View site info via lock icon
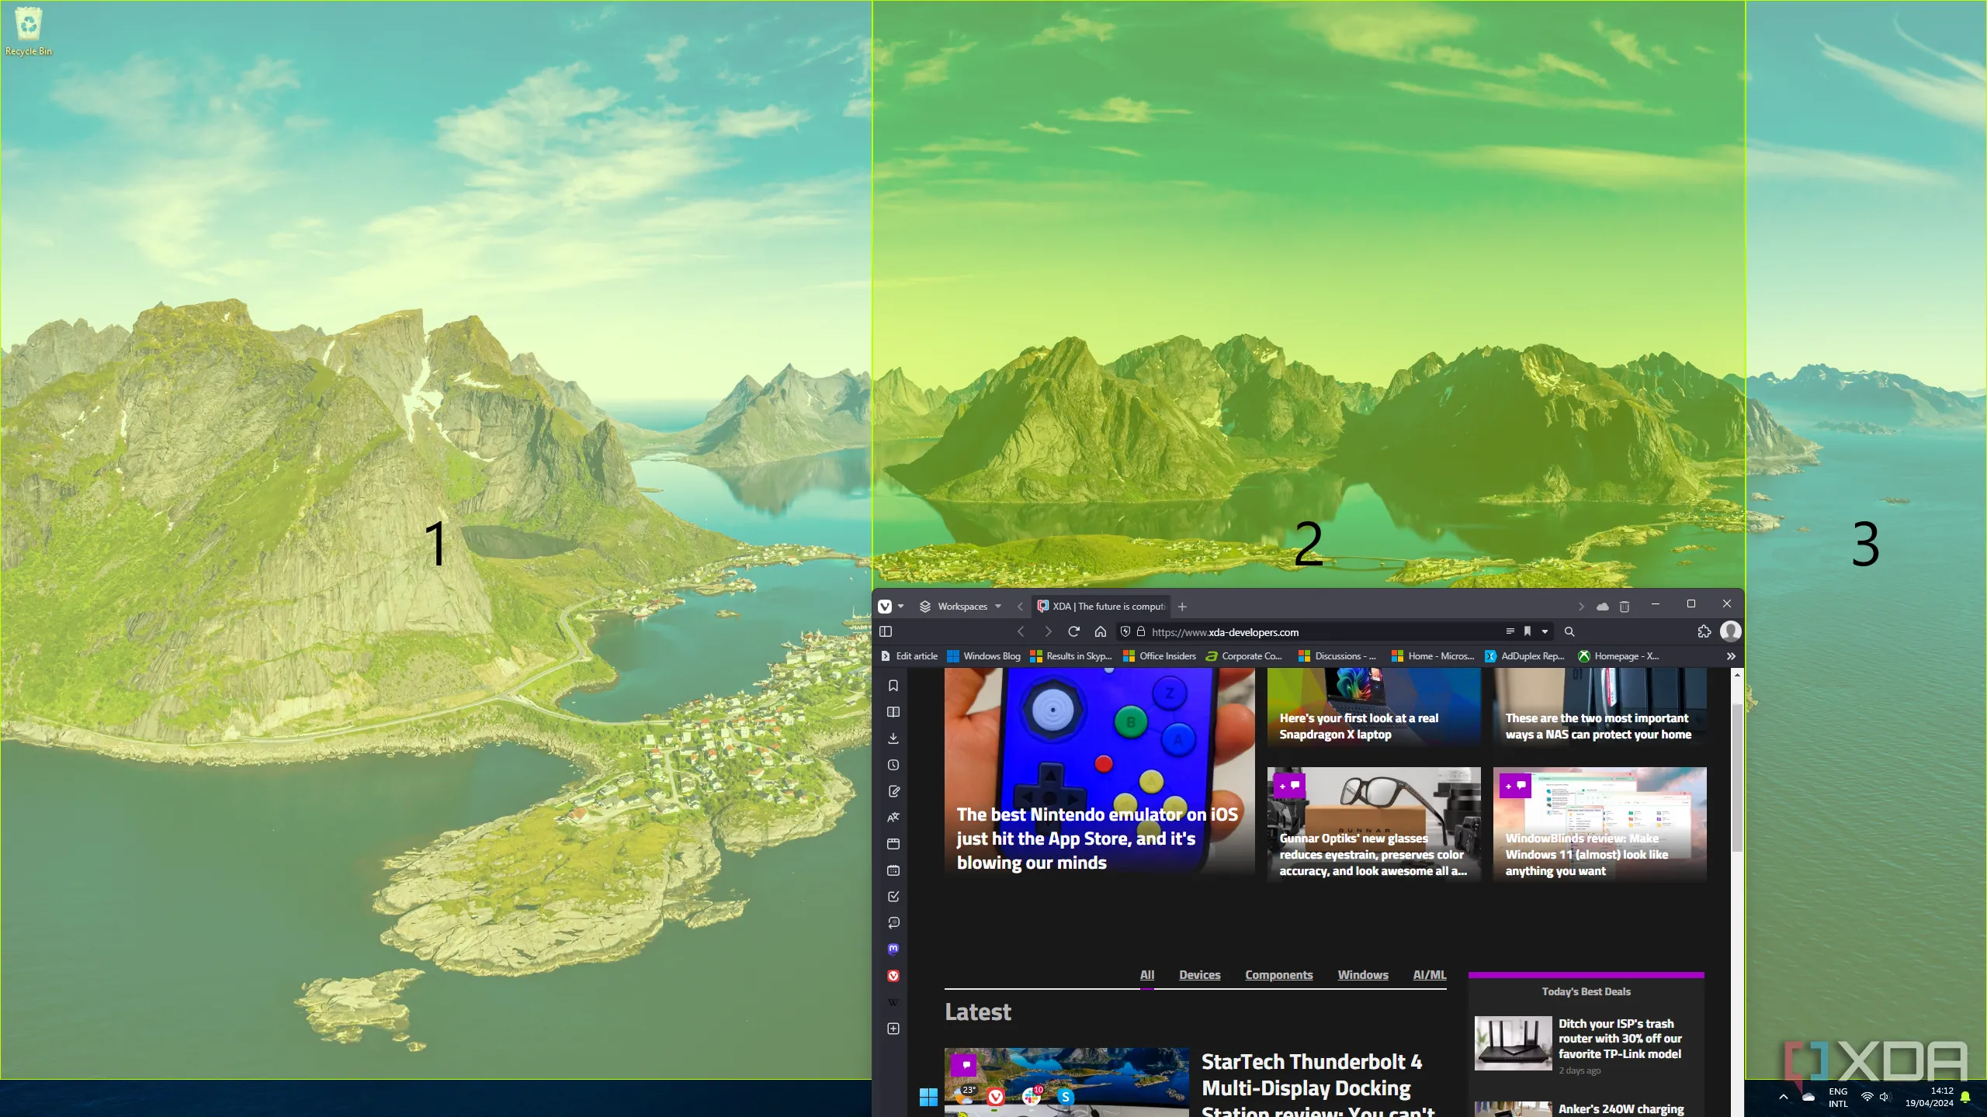 tap(1141, 632)
